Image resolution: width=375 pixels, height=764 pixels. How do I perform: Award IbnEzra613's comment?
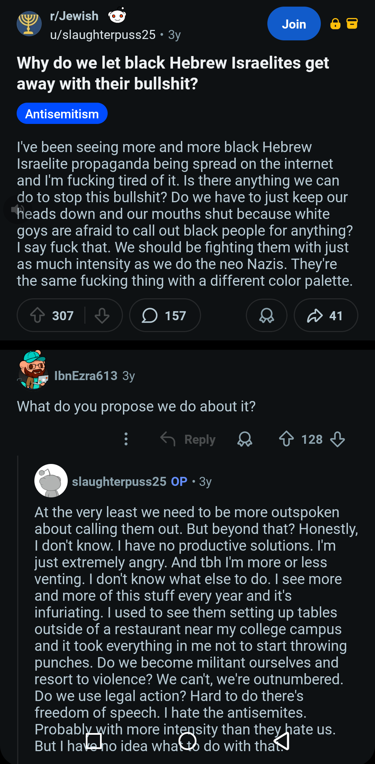click(245, 439)
